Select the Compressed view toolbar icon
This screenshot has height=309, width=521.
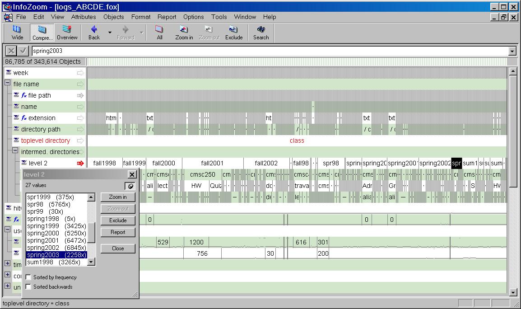coord(42,33)
